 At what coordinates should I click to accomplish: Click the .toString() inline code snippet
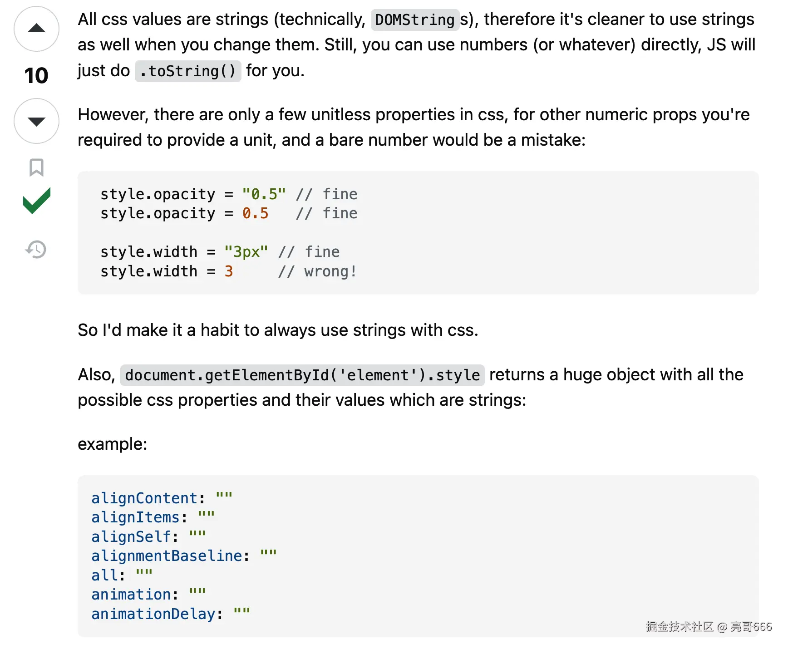[x=187, y=71]
